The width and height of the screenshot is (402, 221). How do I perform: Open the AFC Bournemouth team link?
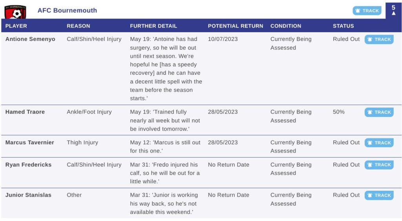(x=67, y=11)
